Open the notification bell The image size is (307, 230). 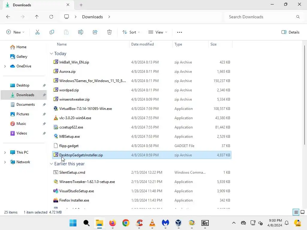point(287,223)
